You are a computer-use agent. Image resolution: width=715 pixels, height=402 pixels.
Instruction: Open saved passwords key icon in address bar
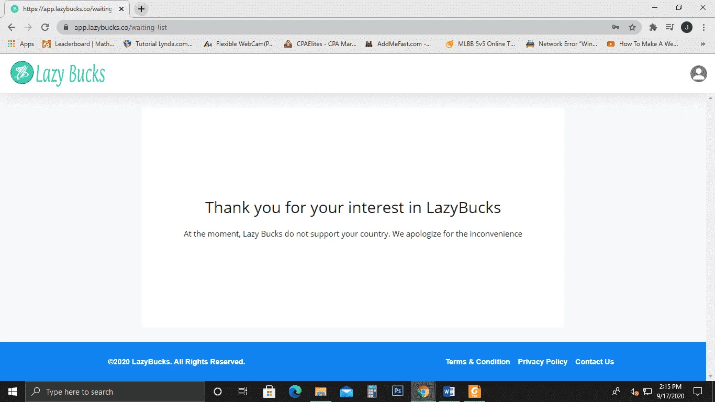pyautogui.click(x=616, y=27)
